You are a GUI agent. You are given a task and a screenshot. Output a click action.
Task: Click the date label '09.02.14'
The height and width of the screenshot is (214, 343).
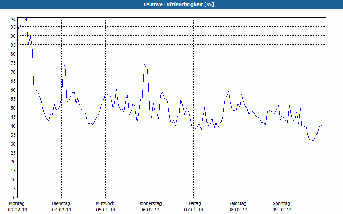tap(282, 210)
